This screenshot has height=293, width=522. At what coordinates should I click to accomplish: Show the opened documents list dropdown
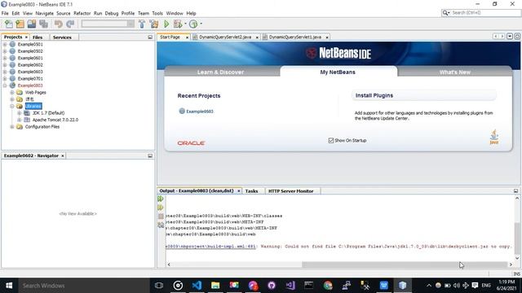(x=510, y=37)
